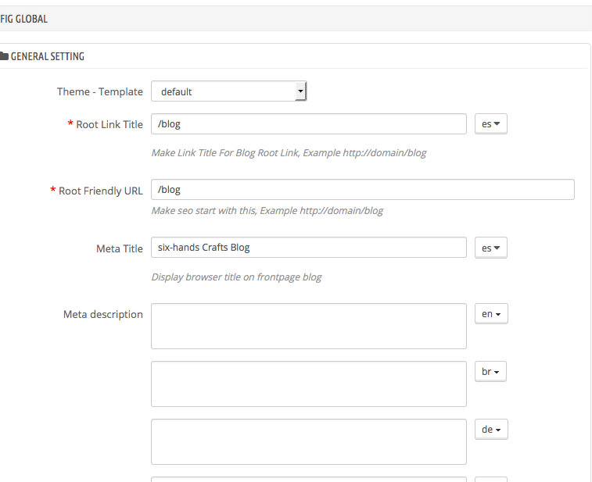Click the br Meta description textarea
The width and height of the screenshot is (592, 482).
click(309, 384)
